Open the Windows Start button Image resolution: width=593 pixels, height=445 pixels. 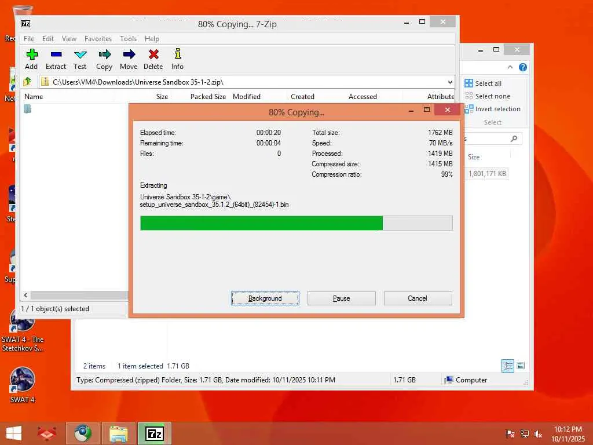[14, 433]
